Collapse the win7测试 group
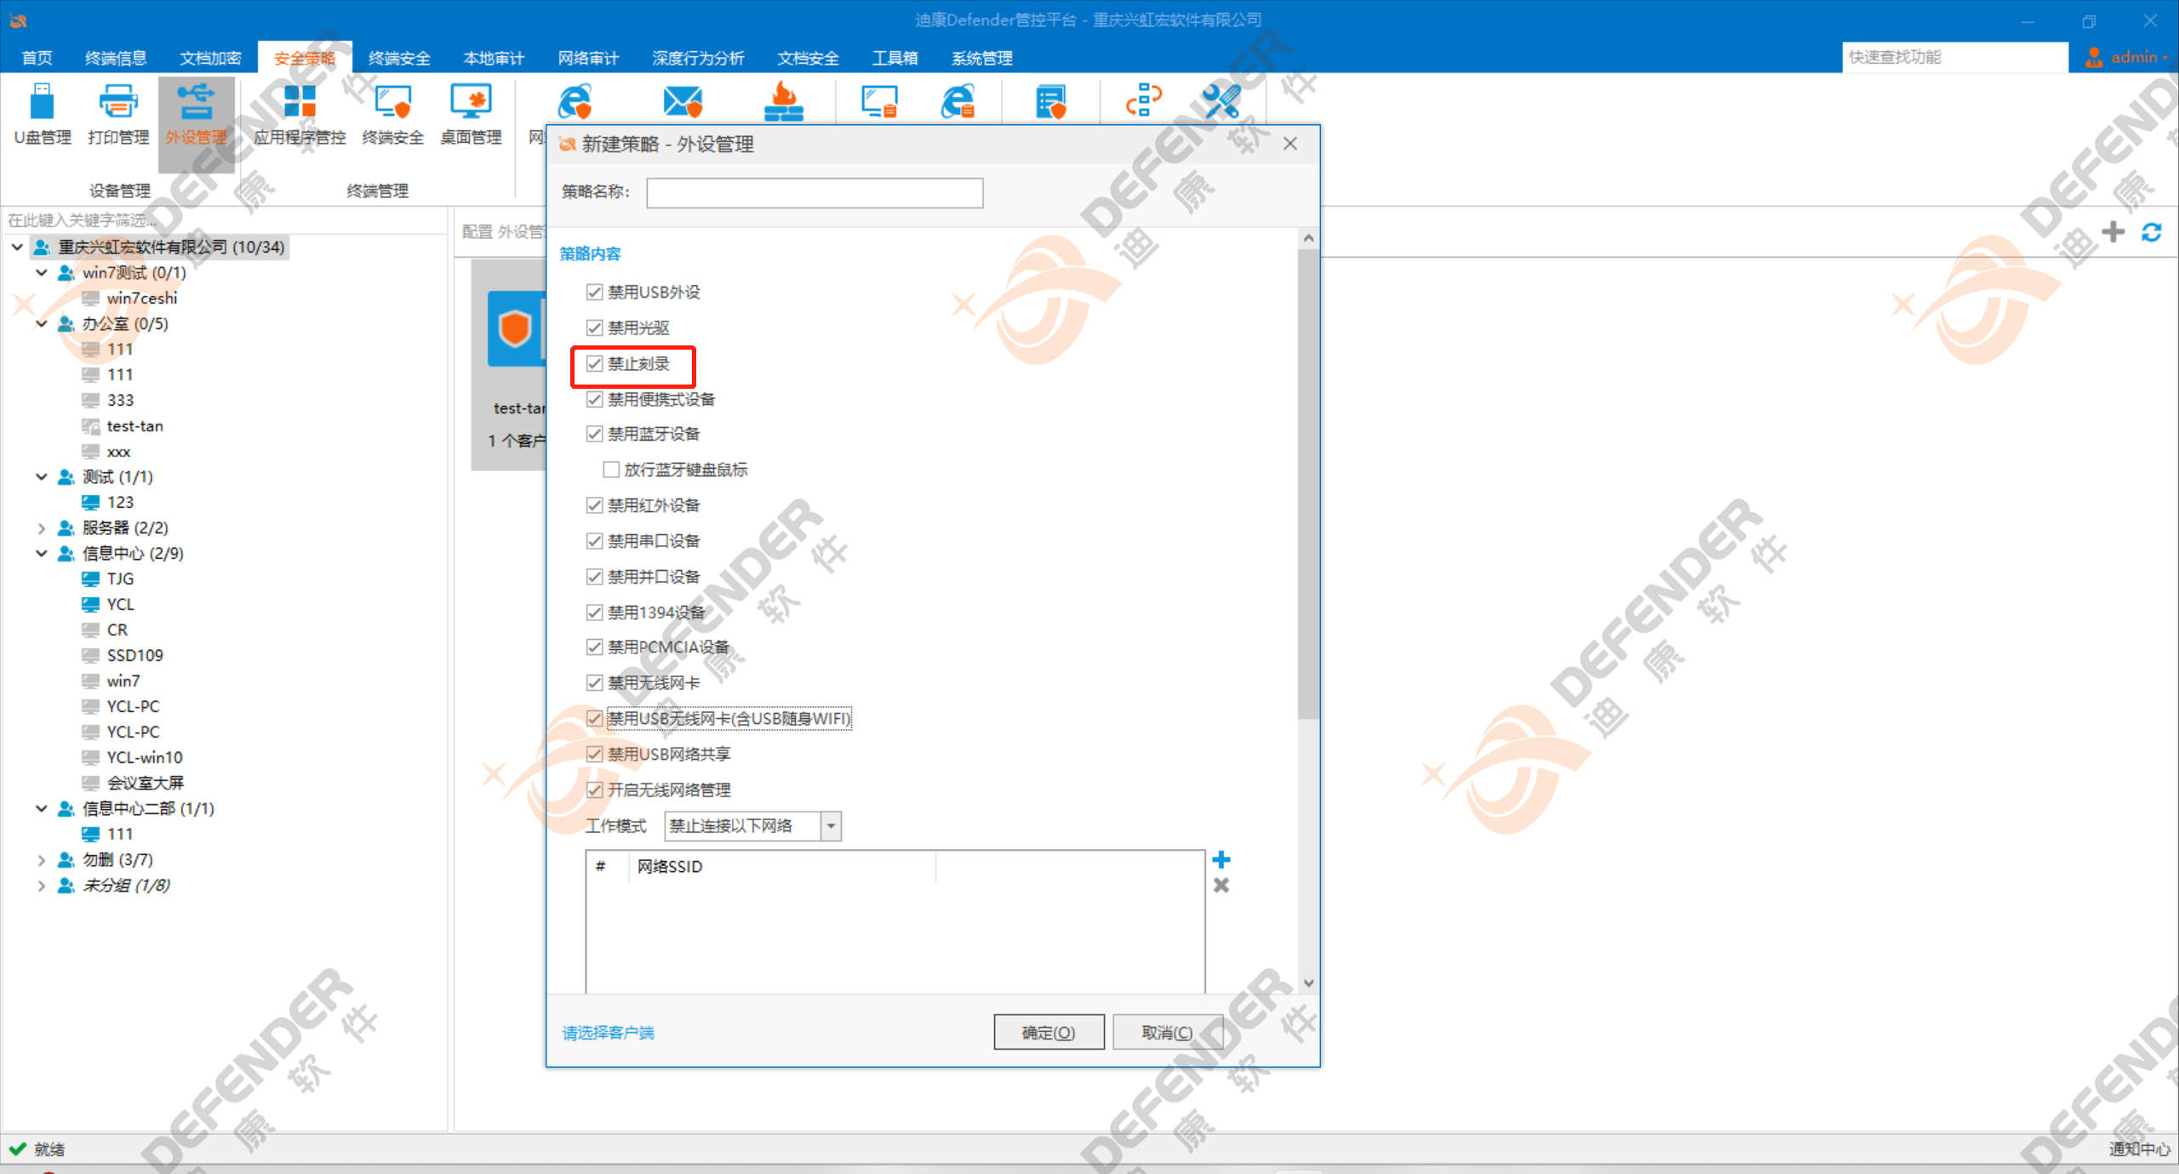 point(41,272)
